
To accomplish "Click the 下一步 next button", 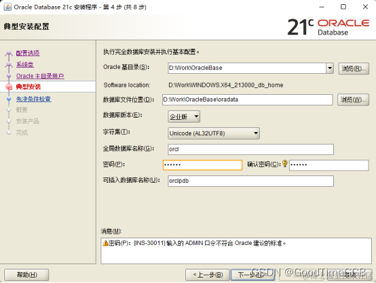I will pos(252,275).
